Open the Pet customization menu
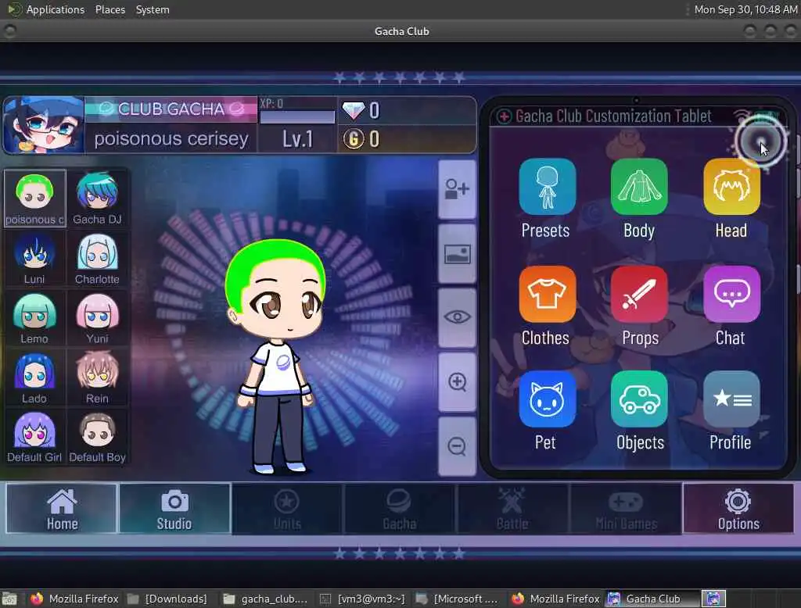The height and width of the screenshot is (608, 801). click(x=547, y=399)
